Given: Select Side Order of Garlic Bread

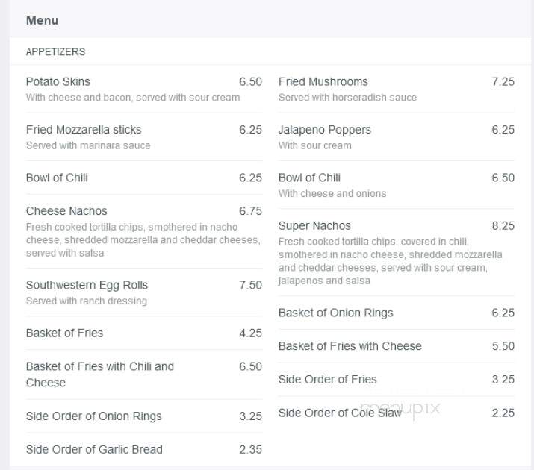Looking at the screenshot, I should (94, 449).
